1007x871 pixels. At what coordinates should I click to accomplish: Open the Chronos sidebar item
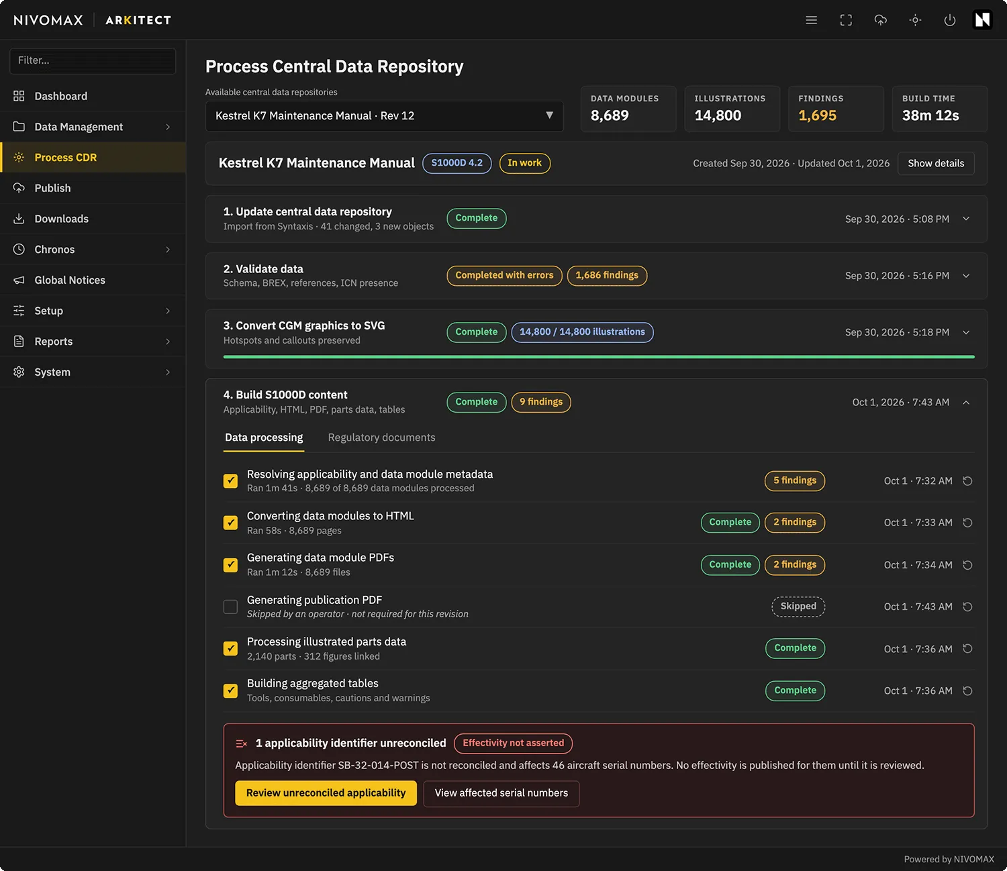click(x=93, y=250)
